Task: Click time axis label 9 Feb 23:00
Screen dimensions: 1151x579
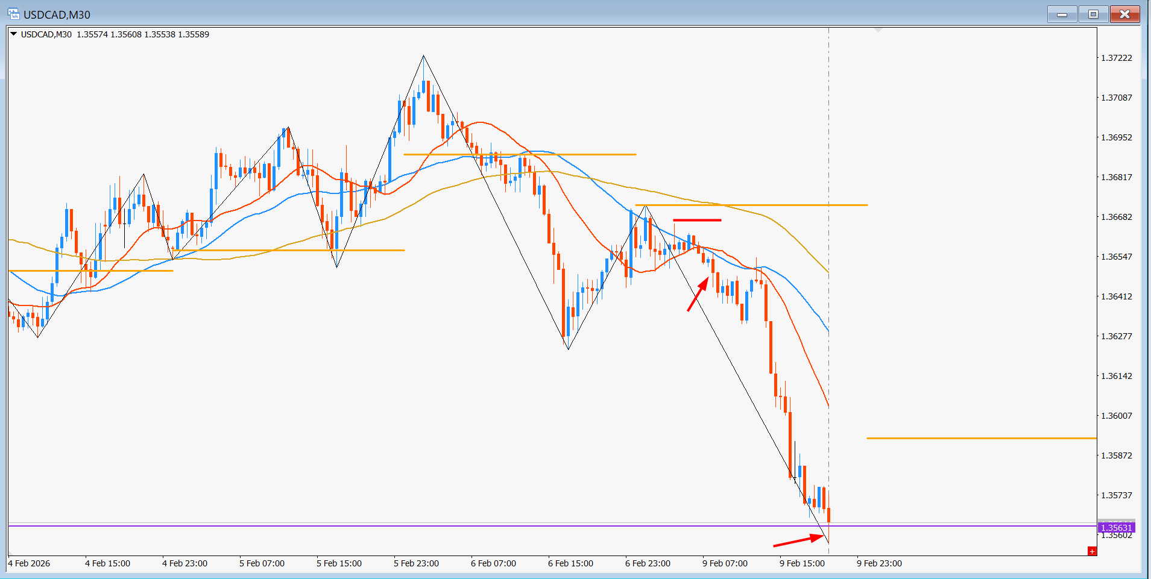Action: coord(879,563)
